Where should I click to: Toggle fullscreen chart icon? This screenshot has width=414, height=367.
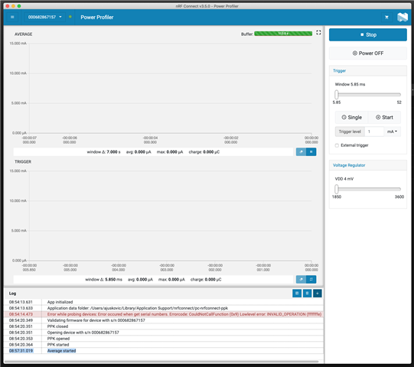[318, 32]
